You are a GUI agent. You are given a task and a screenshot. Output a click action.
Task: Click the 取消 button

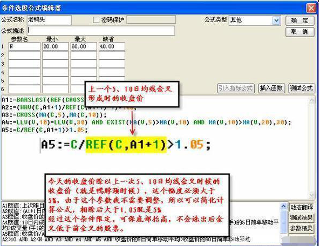[299, 32]
